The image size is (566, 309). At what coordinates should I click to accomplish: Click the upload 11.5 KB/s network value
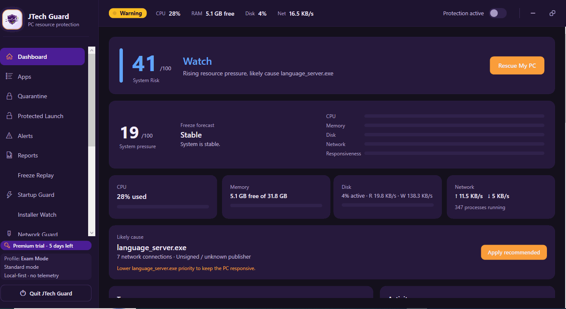(x=469, y=196)
